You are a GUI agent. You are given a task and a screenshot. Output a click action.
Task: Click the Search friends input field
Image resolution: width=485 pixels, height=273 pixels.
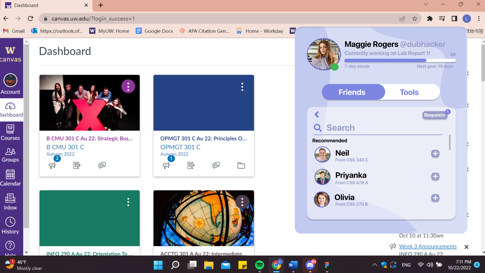click(378, 128)
